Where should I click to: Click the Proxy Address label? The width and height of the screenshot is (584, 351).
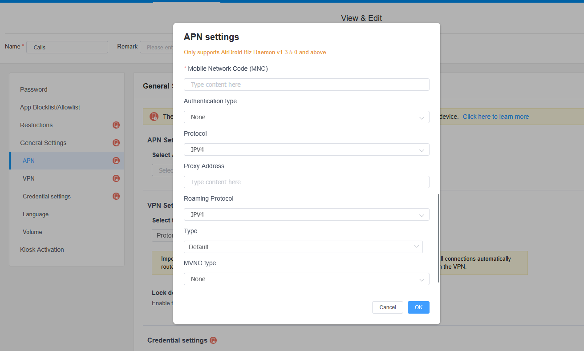click(204, 166)
